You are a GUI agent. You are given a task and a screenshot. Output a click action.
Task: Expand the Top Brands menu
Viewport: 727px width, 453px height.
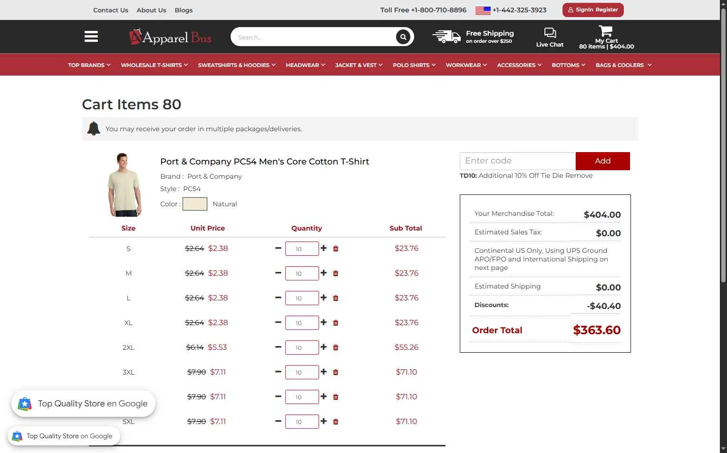89,65
